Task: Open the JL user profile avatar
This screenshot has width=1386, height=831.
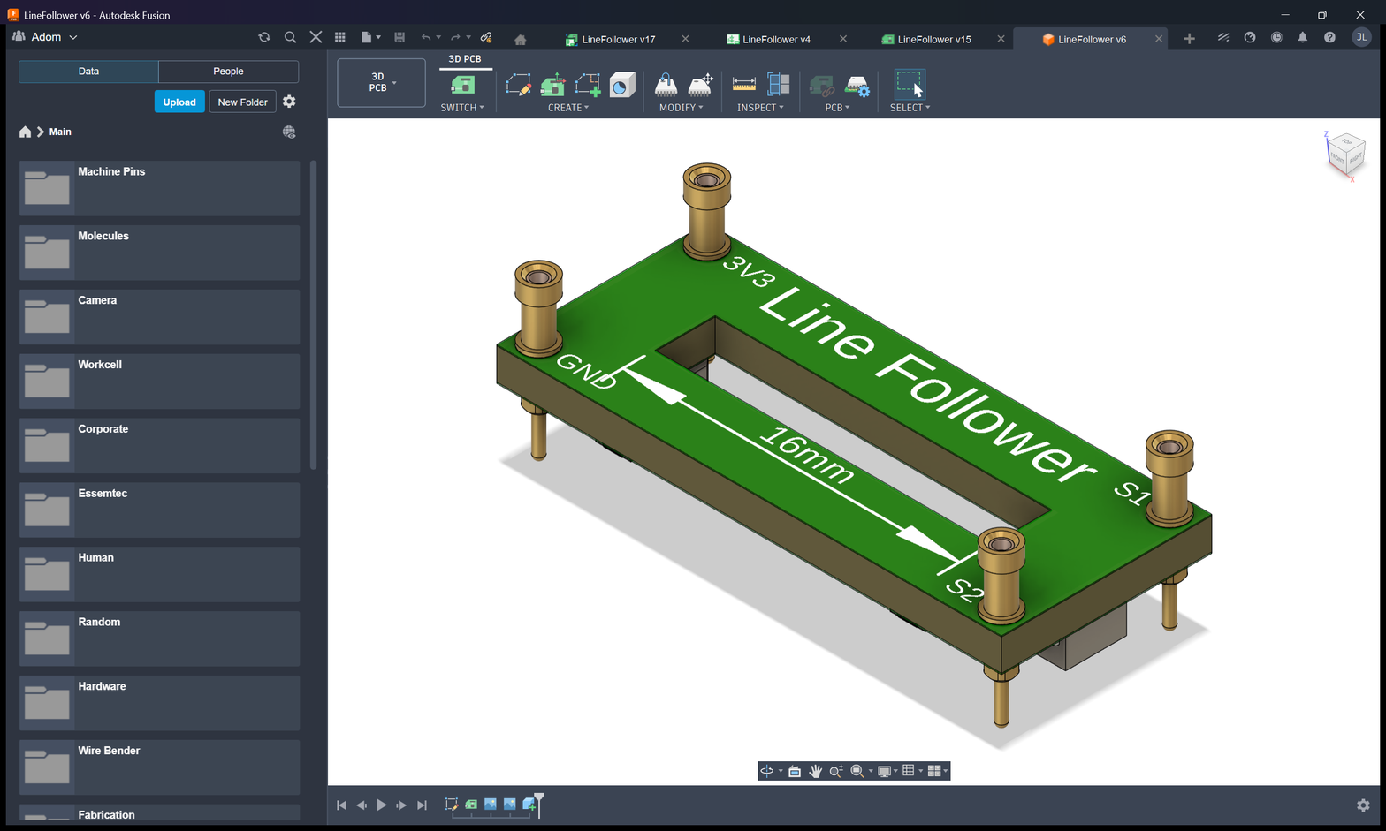Action: [x=1361, y=37]
